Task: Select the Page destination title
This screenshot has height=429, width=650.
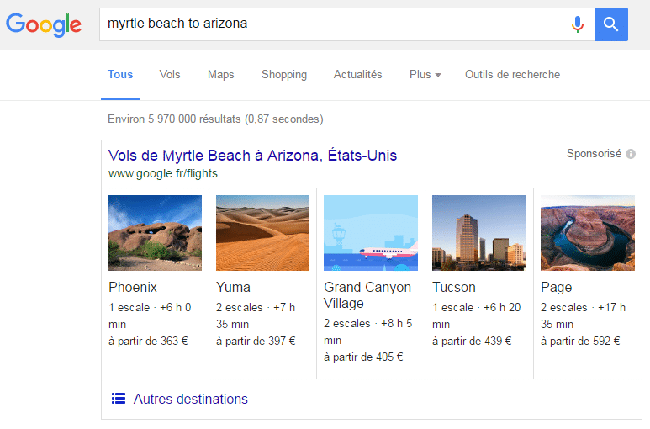Action: [x=557, y=288]
